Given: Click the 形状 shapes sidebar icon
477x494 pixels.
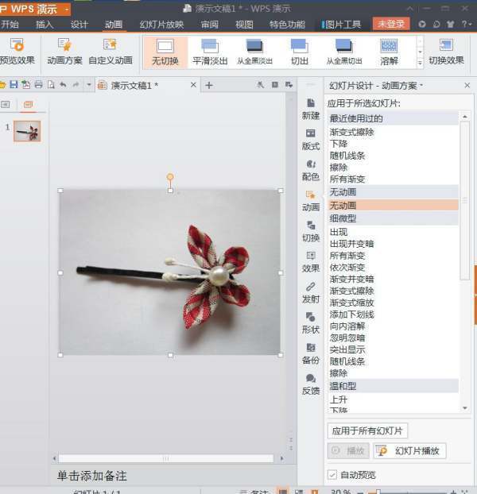Looking at the screenshot, I should click(x=311, y=323).
